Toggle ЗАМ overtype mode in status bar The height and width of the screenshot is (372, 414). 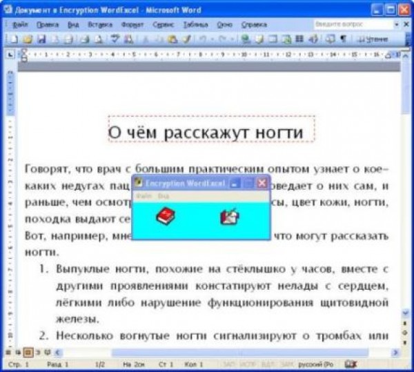click(x=287, y=364)
